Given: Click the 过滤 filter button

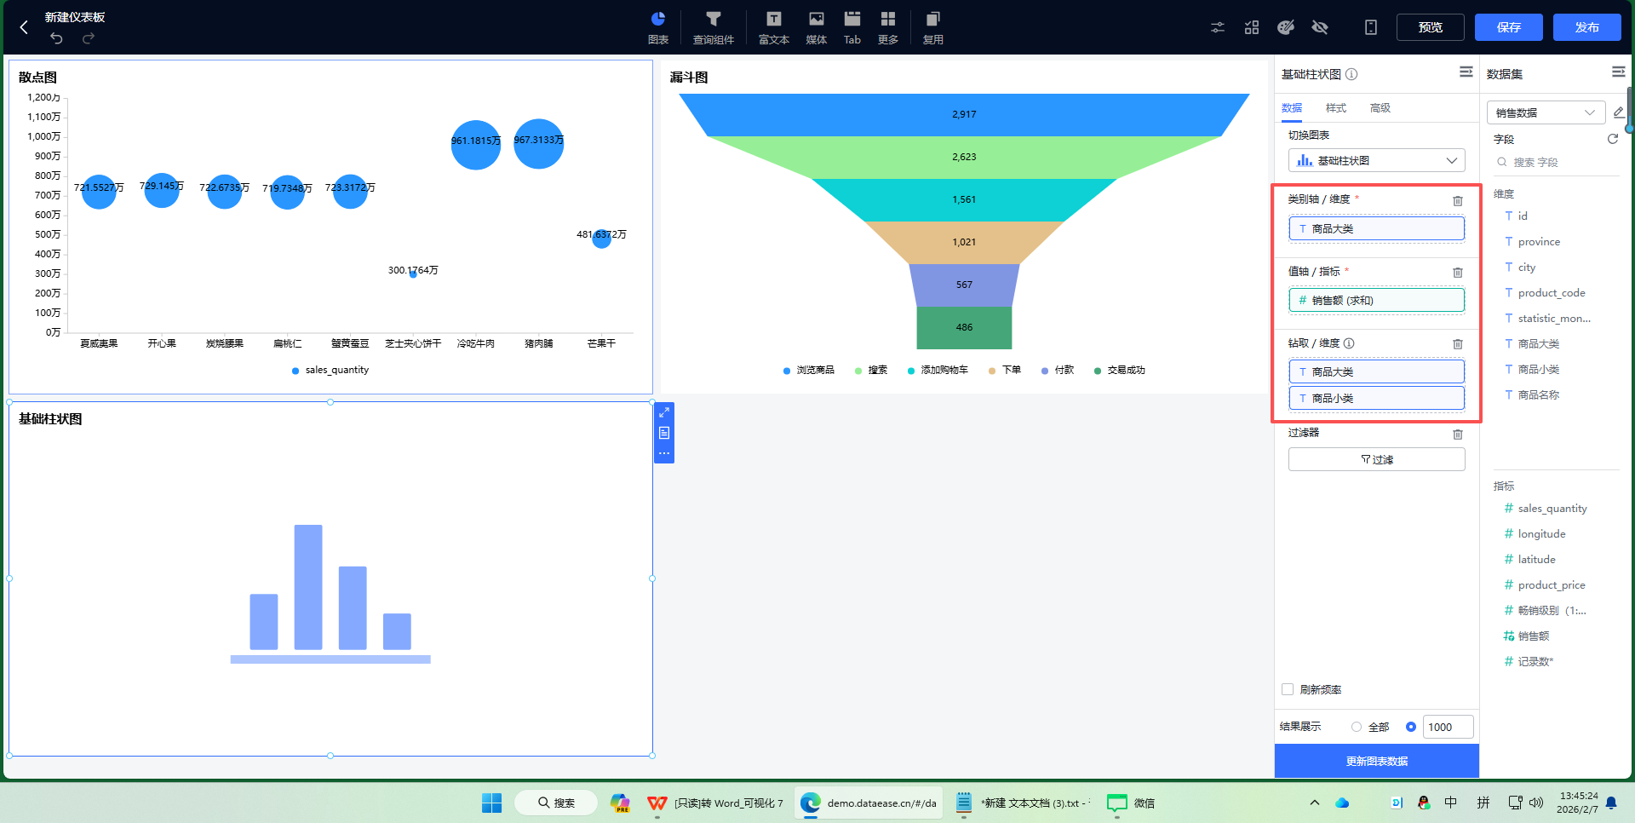Looking at the screenshot, I should [1377, 459].
